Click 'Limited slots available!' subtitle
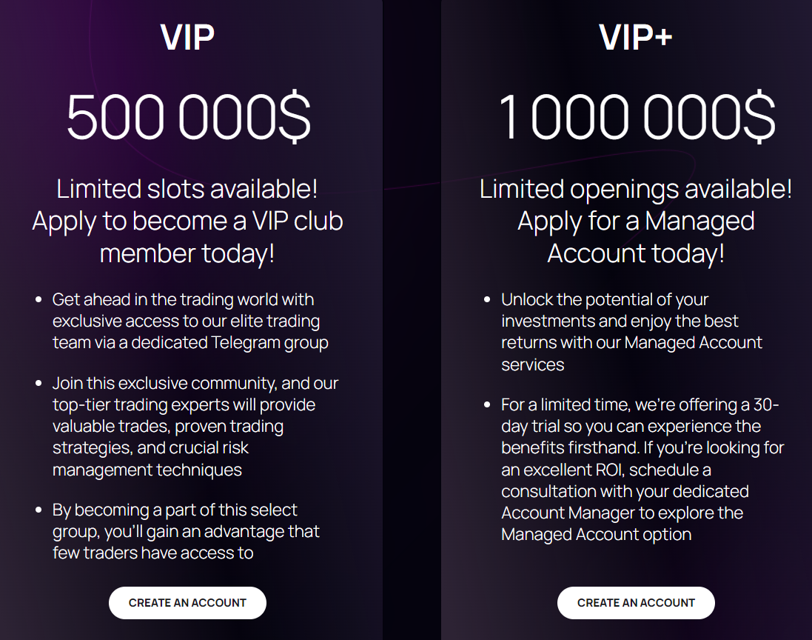The width and height of the screenshot is (812, 640). 187,189
